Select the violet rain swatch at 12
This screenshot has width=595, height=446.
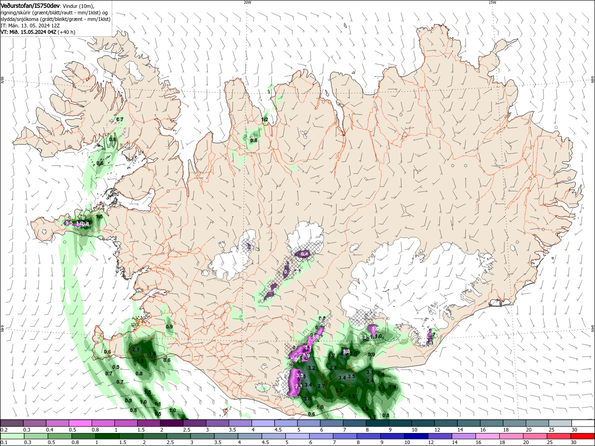pos(440,436)
